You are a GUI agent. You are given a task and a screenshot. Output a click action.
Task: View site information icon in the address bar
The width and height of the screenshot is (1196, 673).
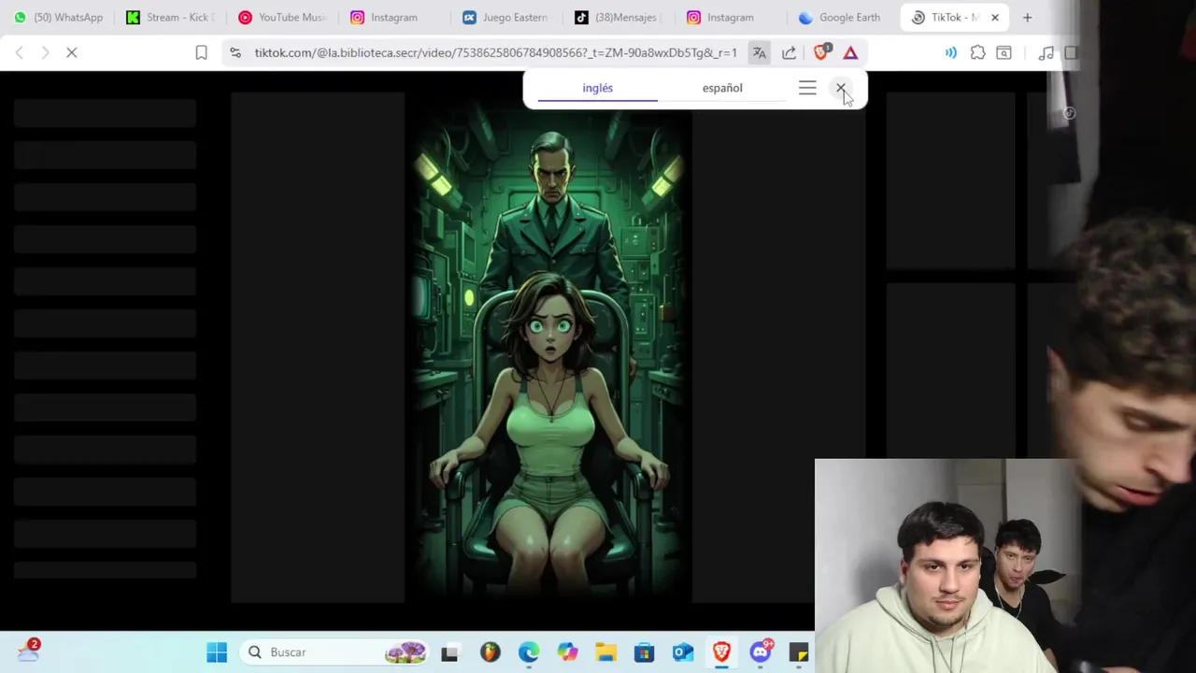(235, 53)
